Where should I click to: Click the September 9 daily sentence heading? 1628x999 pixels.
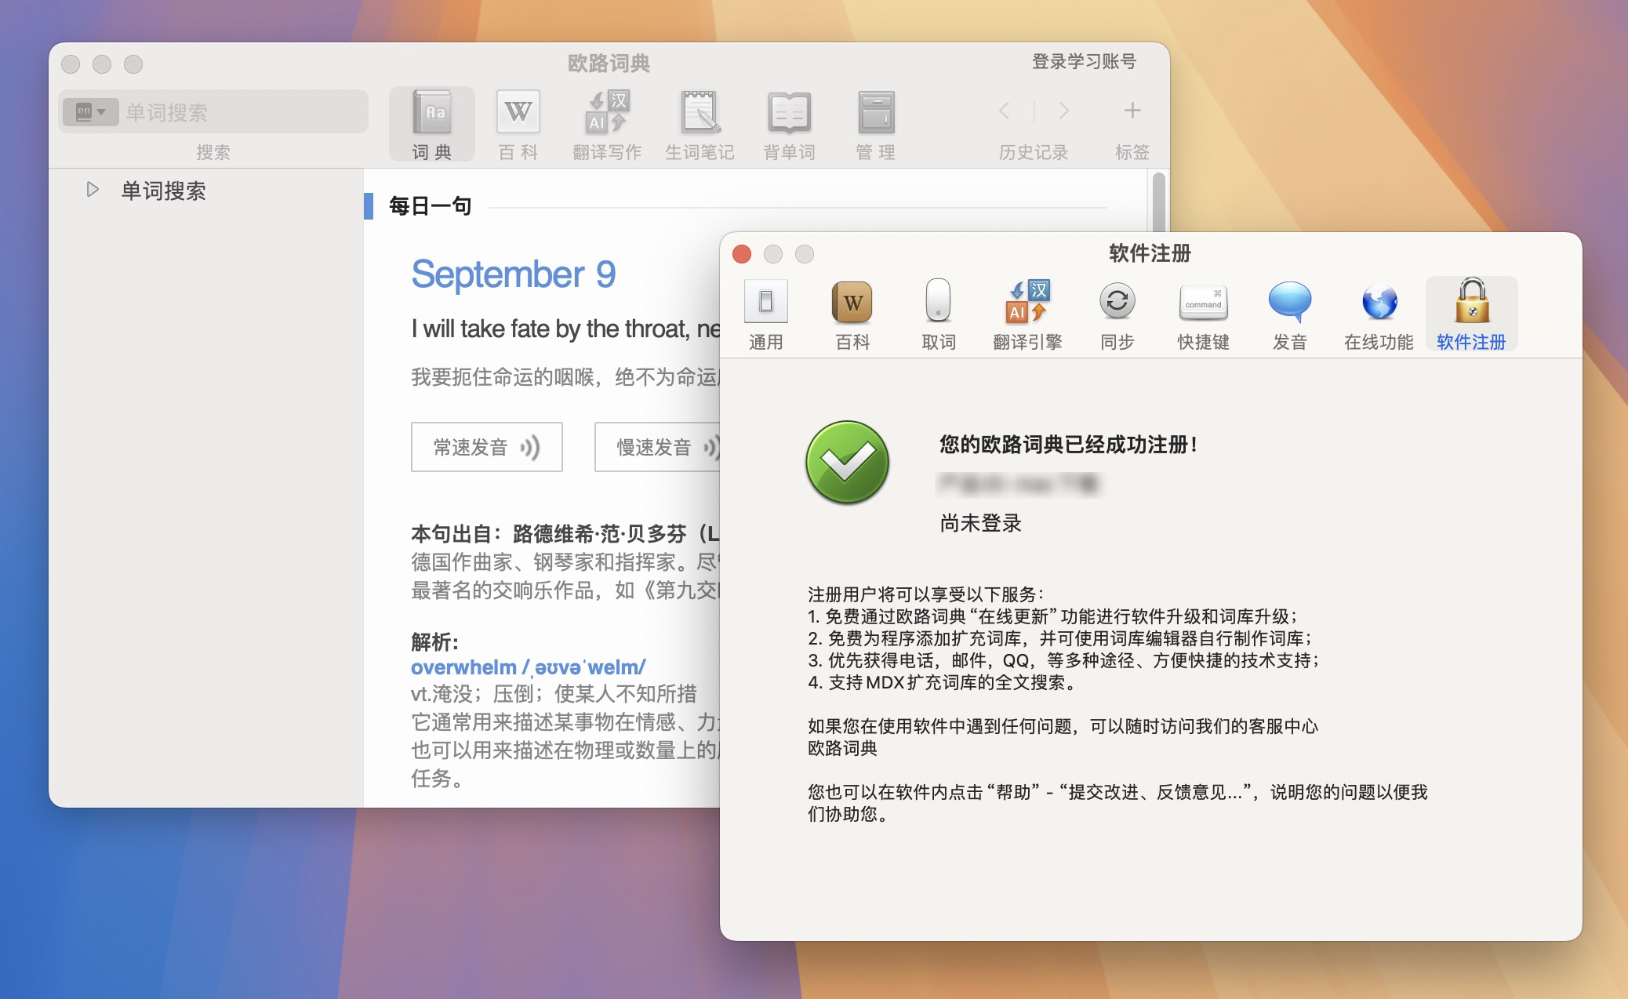point(514,274)
